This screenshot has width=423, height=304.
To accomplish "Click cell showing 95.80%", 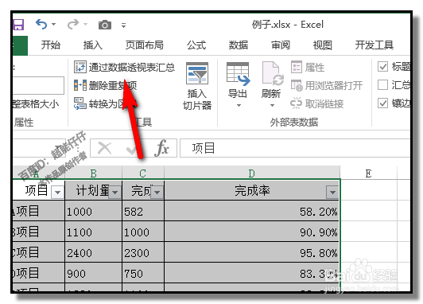I will [x=252, y=253].
